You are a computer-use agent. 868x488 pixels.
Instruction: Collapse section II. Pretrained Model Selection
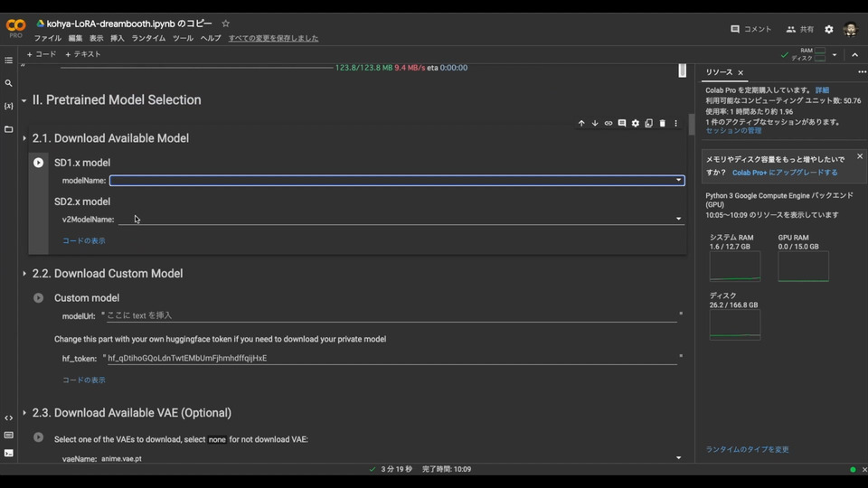coord(24,100)
